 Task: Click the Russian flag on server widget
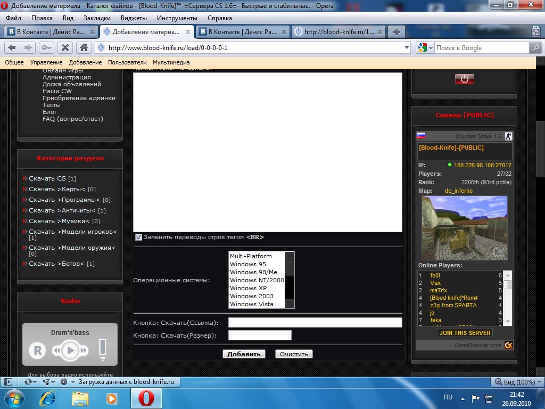coord(421,136)
